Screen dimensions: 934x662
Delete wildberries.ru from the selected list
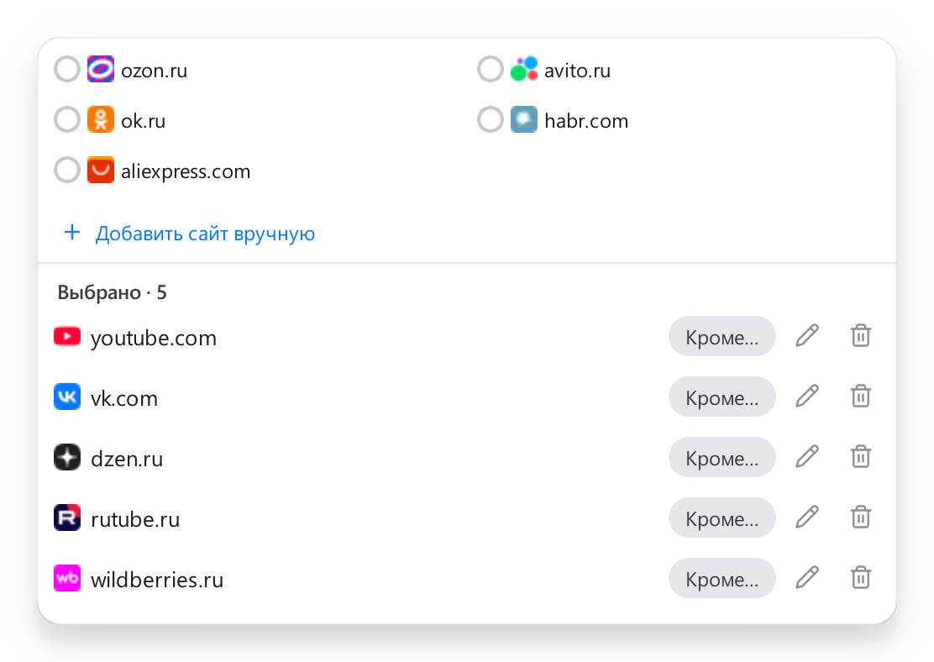(861, 578)
